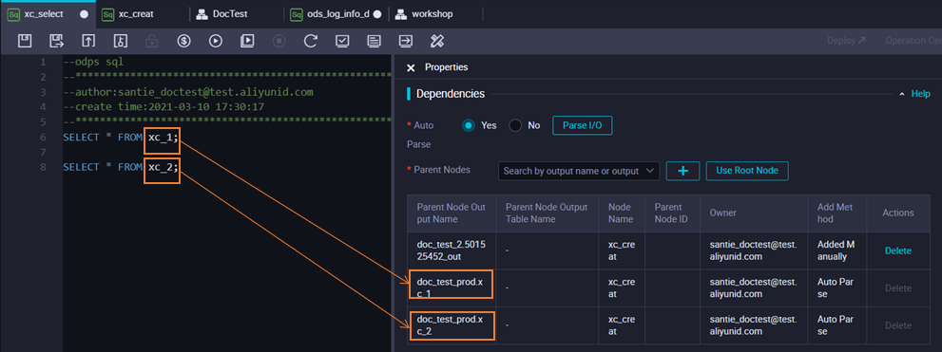Click the steal lock key icon

tap(120, 41)
